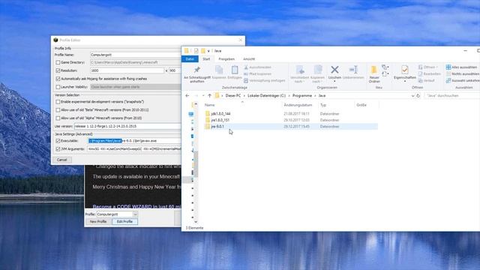Click Programme in the breadcrumb path
The width and height of the screenshot is (480, 270).
302,96
